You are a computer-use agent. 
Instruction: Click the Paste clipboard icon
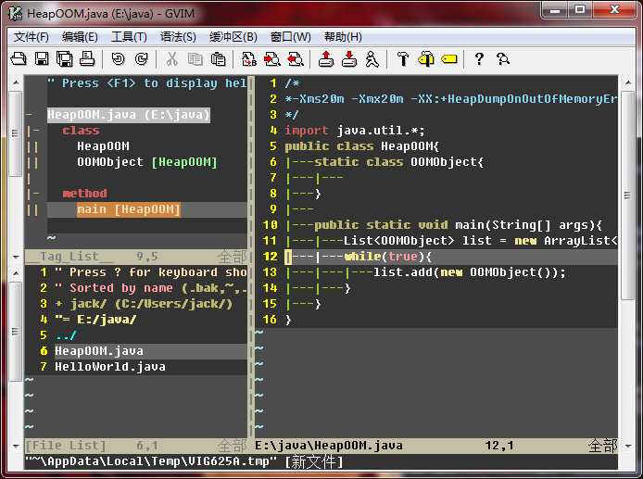pyautogui.click(x=218, y=59)
